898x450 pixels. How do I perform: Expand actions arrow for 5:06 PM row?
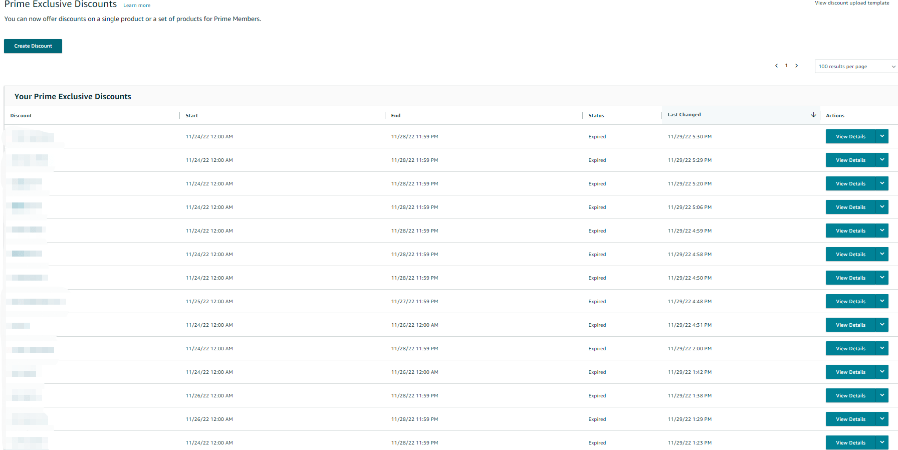(882, 207)
